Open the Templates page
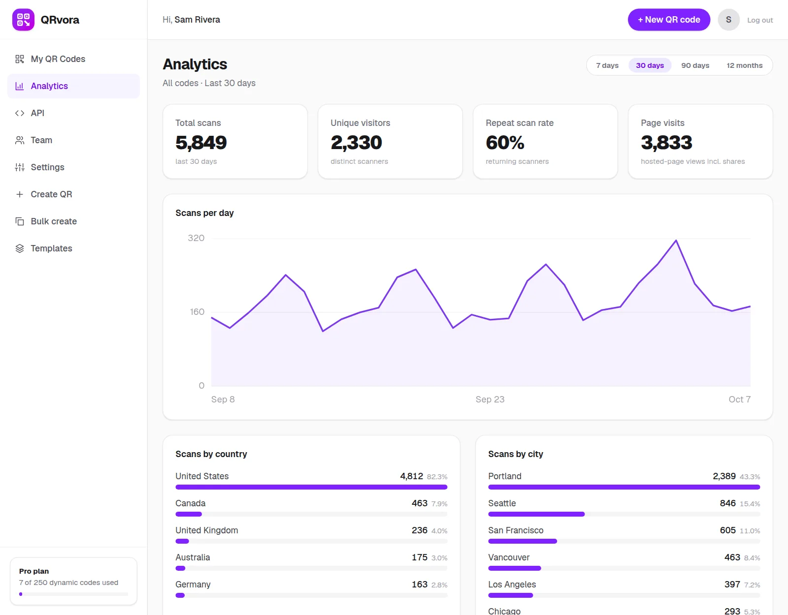Viewport: 788px width, 615px height. click(73, 248)
